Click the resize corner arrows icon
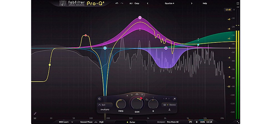Viewport: 271px width, 124px height. [x=238, y=122]
